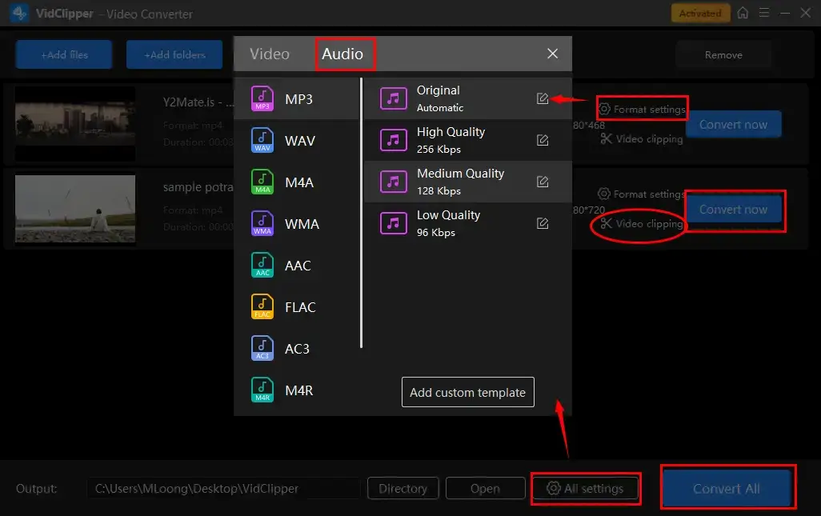Click the output path field

point(222,489)
